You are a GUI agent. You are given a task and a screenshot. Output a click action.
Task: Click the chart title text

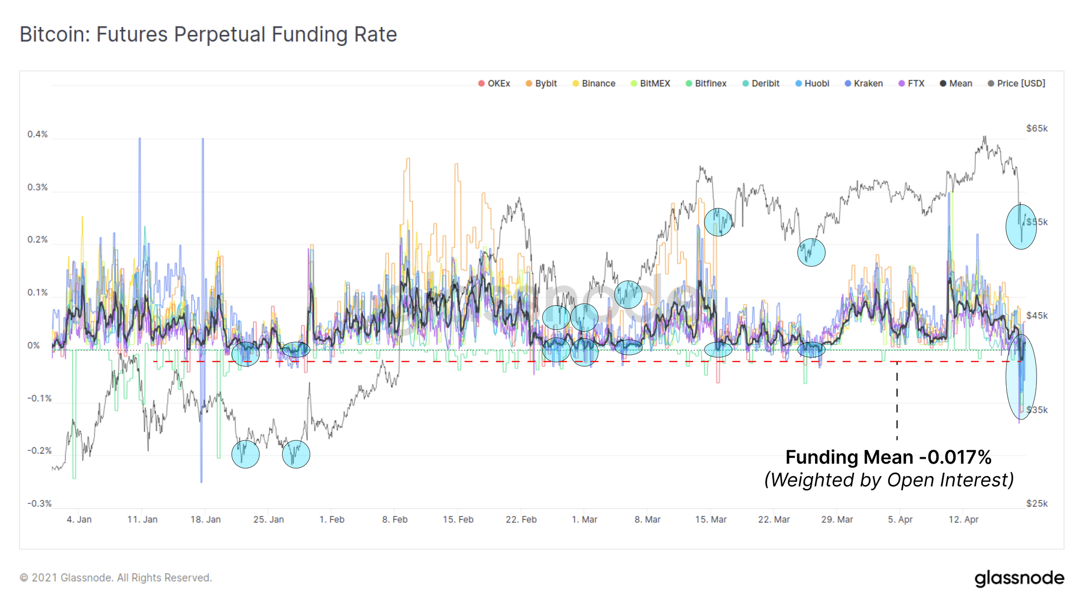click(x=208, y=35)
